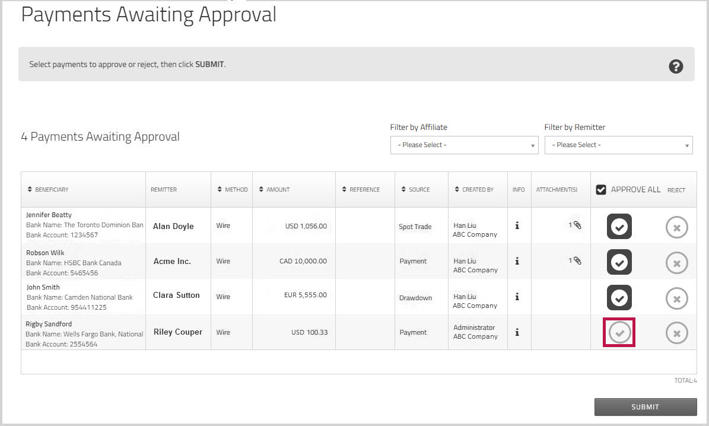Toggle approval for Jennifer Beatty payment

(x=619, y=227)
